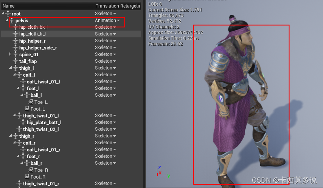Collapse the root bone tree node

click(x=3, y=13)
